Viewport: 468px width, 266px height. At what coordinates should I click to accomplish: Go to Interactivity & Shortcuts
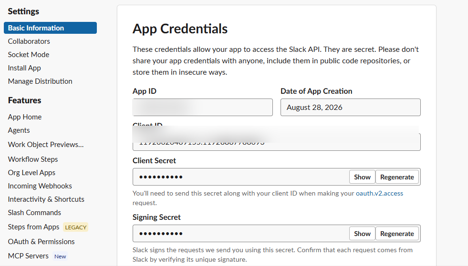[46, 199]
